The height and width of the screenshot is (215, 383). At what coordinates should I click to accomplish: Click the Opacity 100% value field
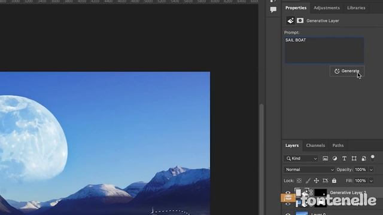[x=360, y=170]
